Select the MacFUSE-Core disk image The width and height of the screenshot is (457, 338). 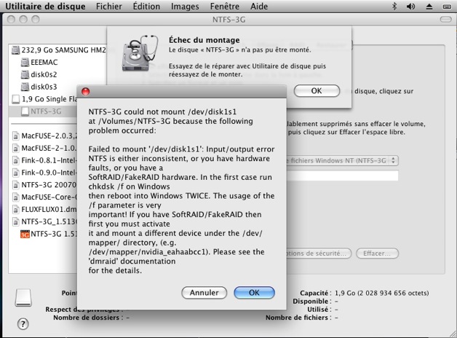(44, 197)
